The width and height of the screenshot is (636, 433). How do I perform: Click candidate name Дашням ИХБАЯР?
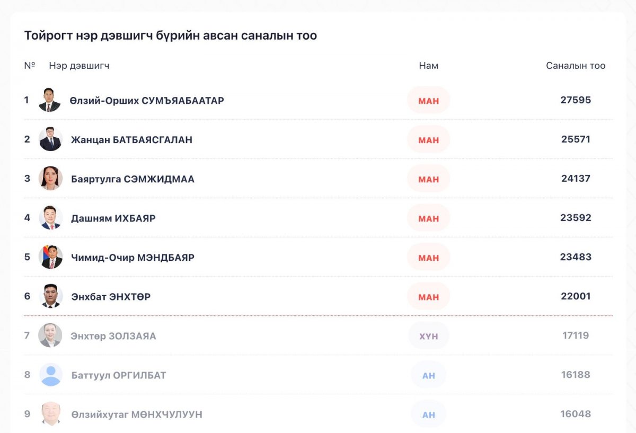[113, 218]
